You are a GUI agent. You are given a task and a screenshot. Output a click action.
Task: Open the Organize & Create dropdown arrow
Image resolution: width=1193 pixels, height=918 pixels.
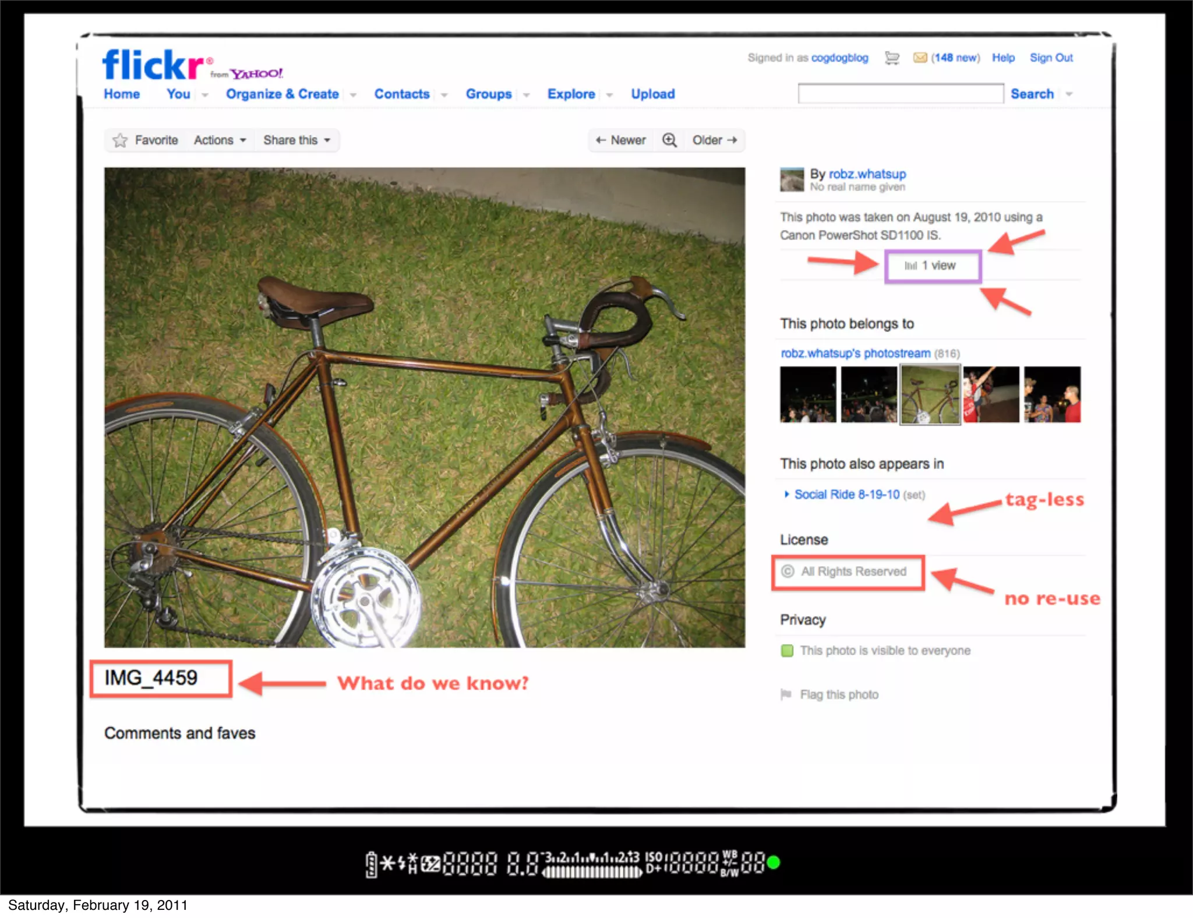[x=353, y=95]
